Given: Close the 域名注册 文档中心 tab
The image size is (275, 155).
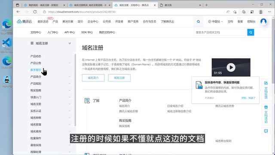Looking at the screenshot, I should [x=155, y=5].
